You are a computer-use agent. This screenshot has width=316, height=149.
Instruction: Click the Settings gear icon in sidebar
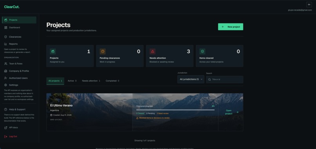coord(5,85)
